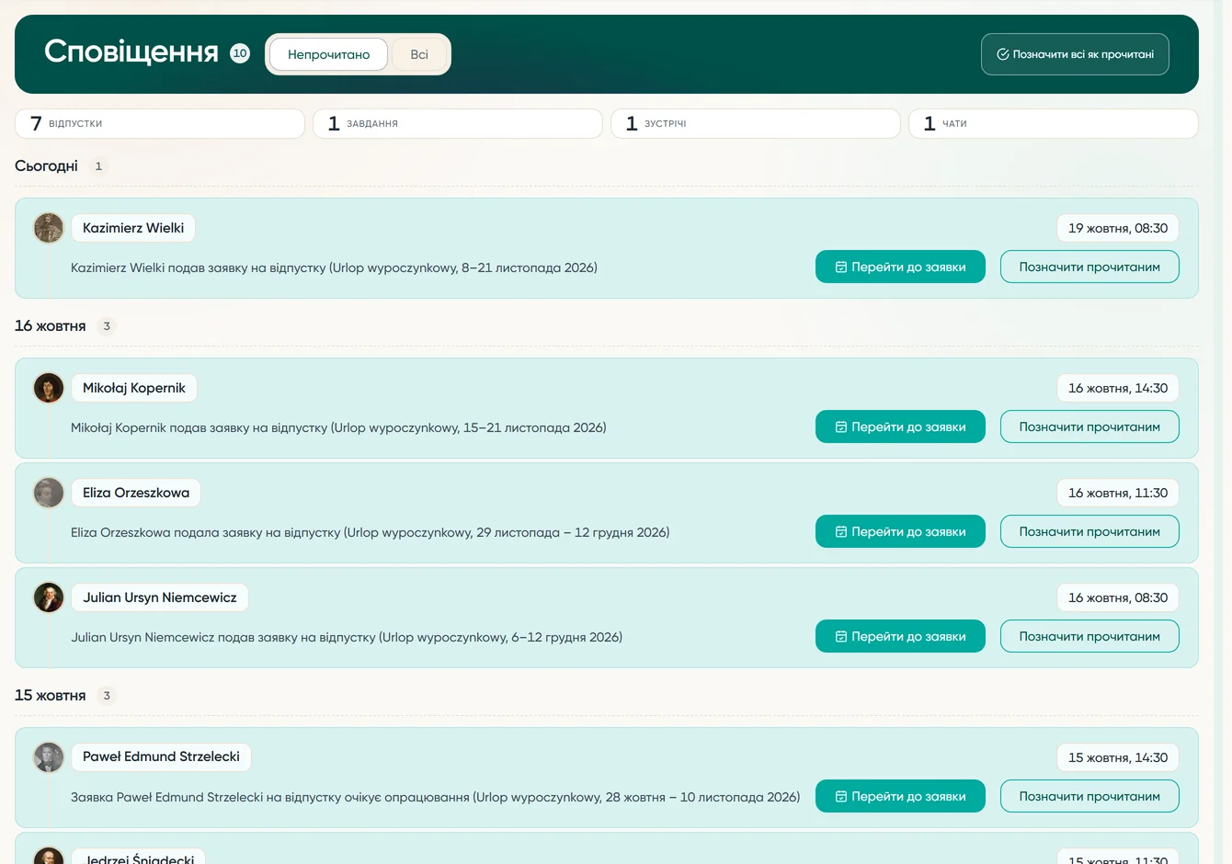Select Eliza Orzeszkowa's avatar photo
This screenshot has width=1232, height=864.
click(x=49, y=493)
